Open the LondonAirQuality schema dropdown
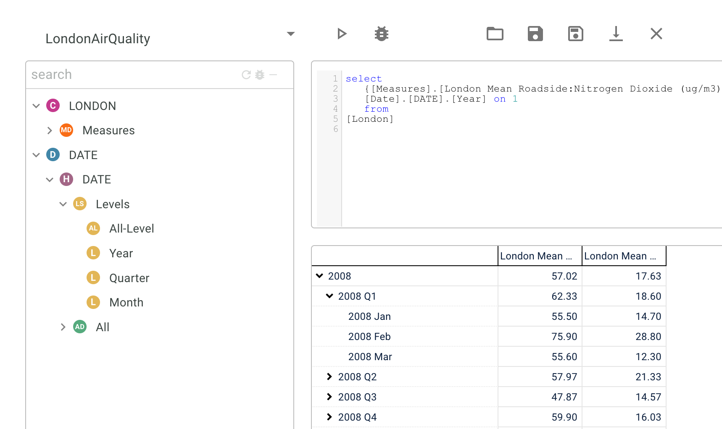Screen dimensions: 722x429 click(290, 34)
